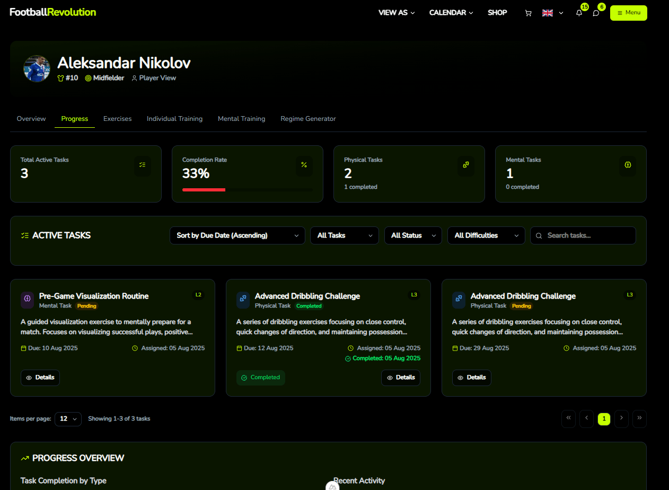This screenshot has width=669, height=490.
Task: View Details of Pre-Game Visualization Routine
Action: click(x=40, y=378)
